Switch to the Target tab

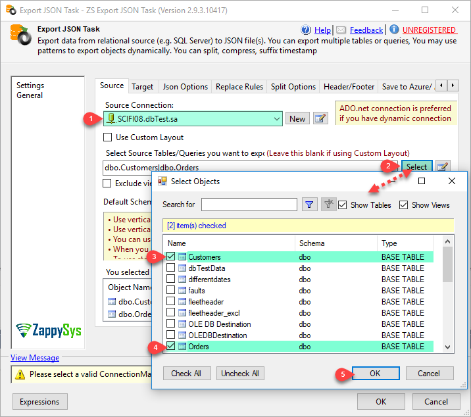click(x=142, y=87)
